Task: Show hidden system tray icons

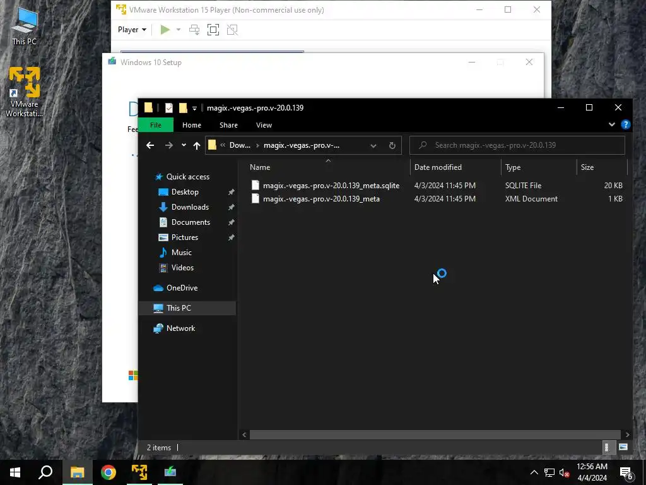Action: (x=534, y=472)
